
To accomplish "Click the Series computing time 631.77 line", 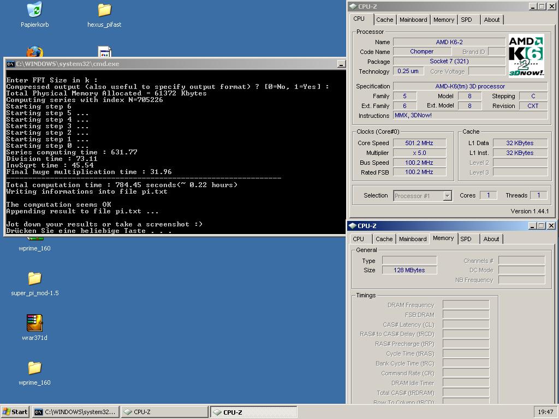I will 72,152.
